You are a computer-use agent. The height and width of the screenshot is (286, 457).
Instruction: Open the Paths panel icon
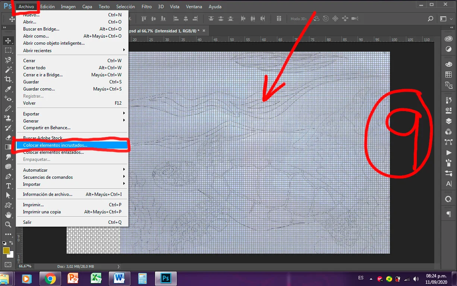[448, 142]
